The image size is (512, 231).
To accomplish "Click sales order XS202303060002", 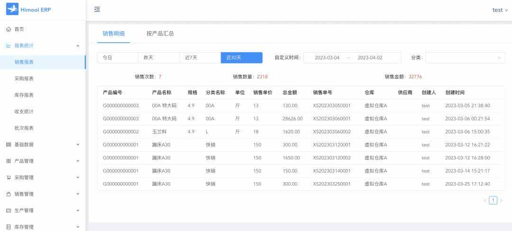I will [x=332, y=132].
